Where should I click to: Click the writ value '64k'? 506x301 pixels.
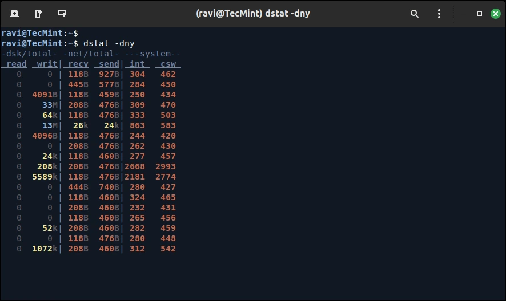pos(50,115)
